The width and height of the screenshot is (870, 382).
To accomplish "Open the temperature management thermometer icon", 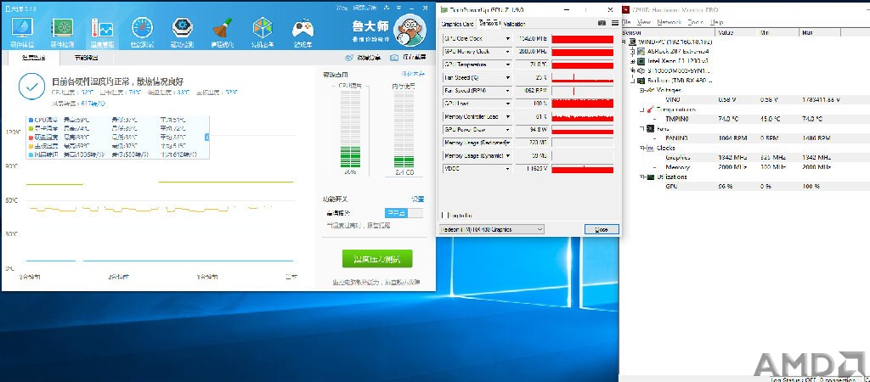I will [102, 28].
